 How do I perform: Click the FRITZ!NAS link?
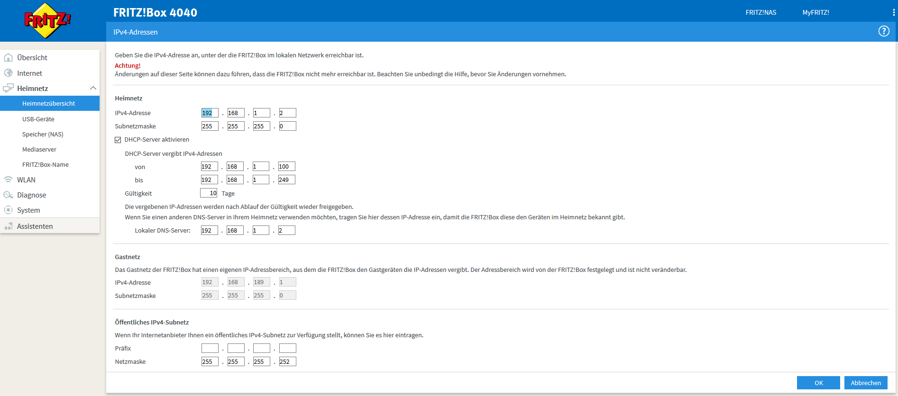pyautogui.click(x=761, y=12)
